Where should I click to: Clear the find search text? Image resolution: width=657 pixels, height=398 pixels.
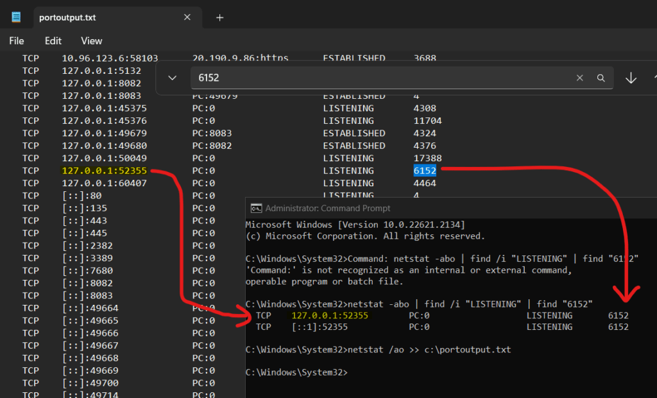[x=579, y=78]
